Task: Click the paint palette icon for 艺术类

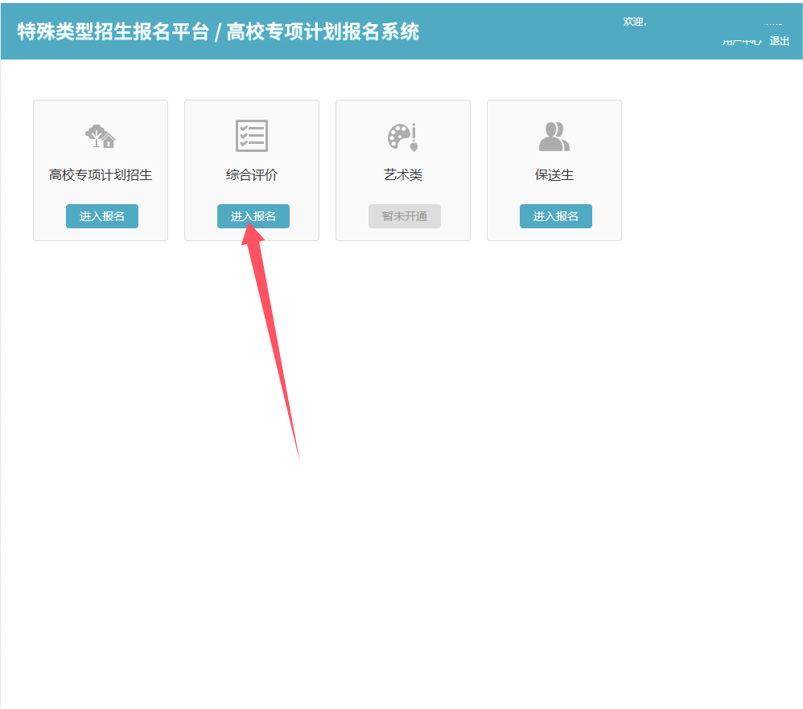Action: tap(402, 137)
